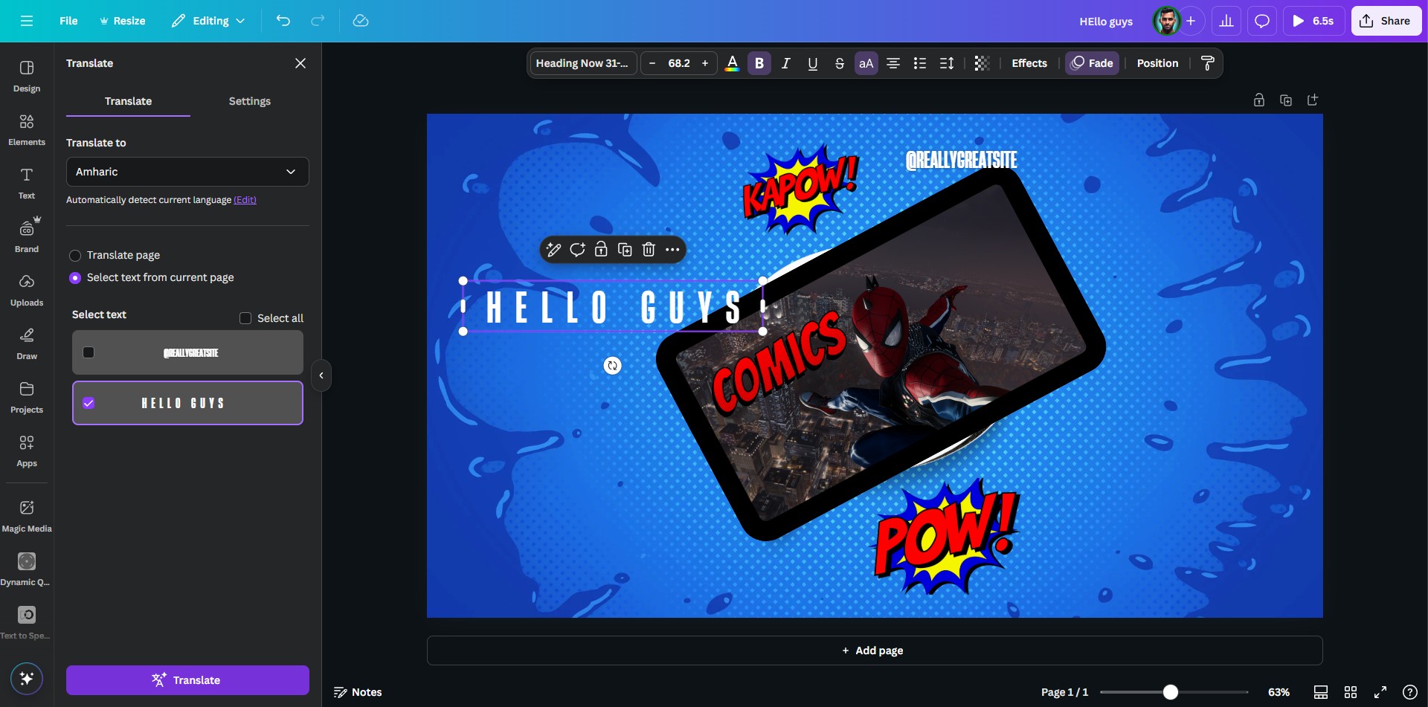
Task: Switch to the Settings tab
Action: pyautogui.click(x=250, y=101)
